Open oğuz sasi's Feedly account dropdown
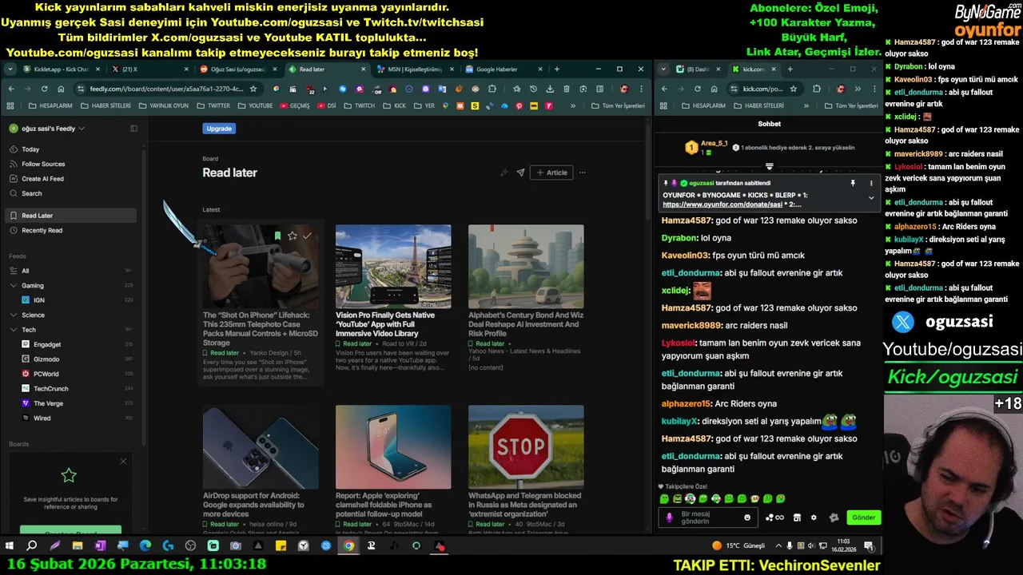The width and height of the screenshot is (1023, 575). (47, 129)
